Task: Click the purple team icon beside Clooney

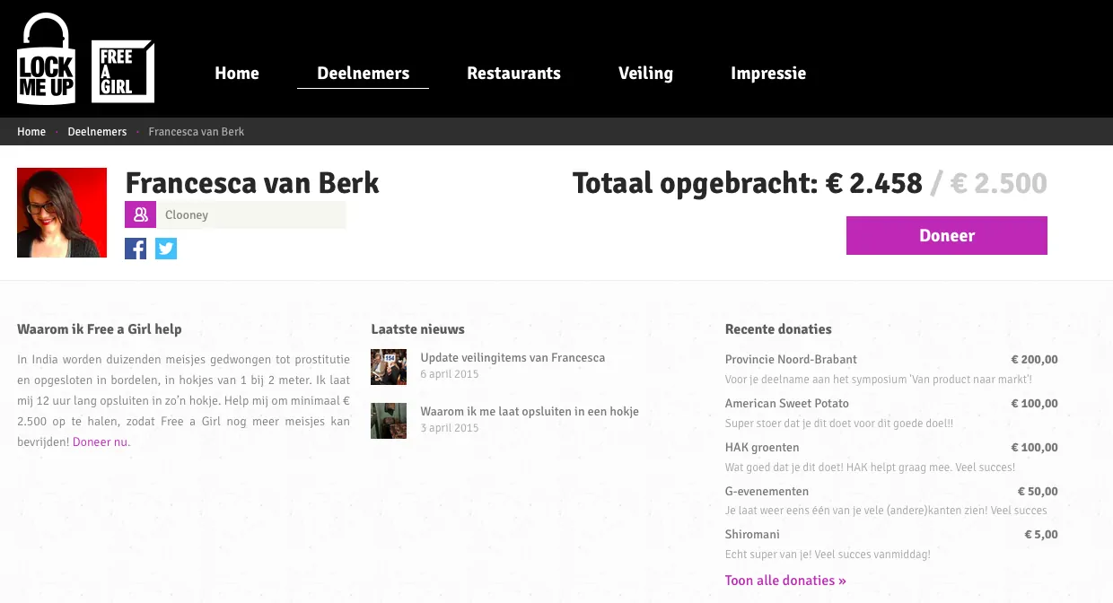Action: (140, 214)
